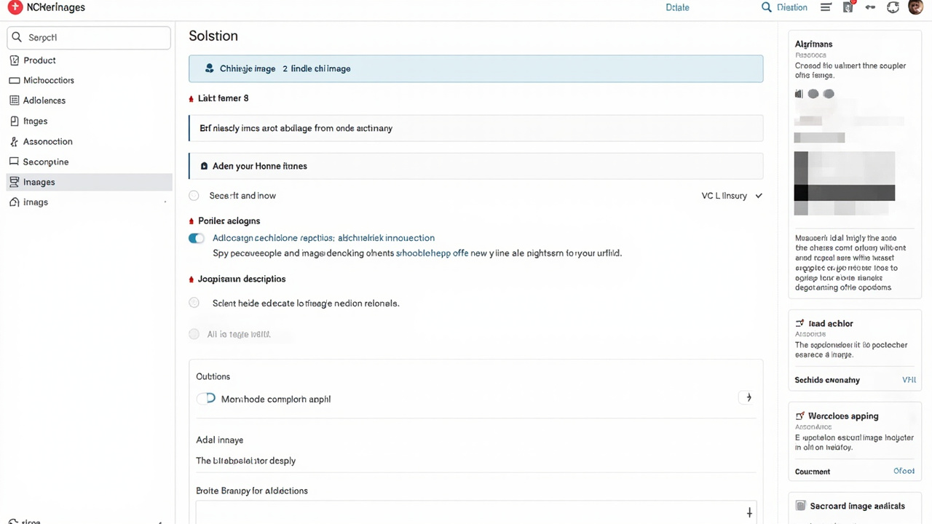Open the hamburger menu icon in header
Image resolution: width=932 pixels, height=524 pixels.
click(826, 7)
